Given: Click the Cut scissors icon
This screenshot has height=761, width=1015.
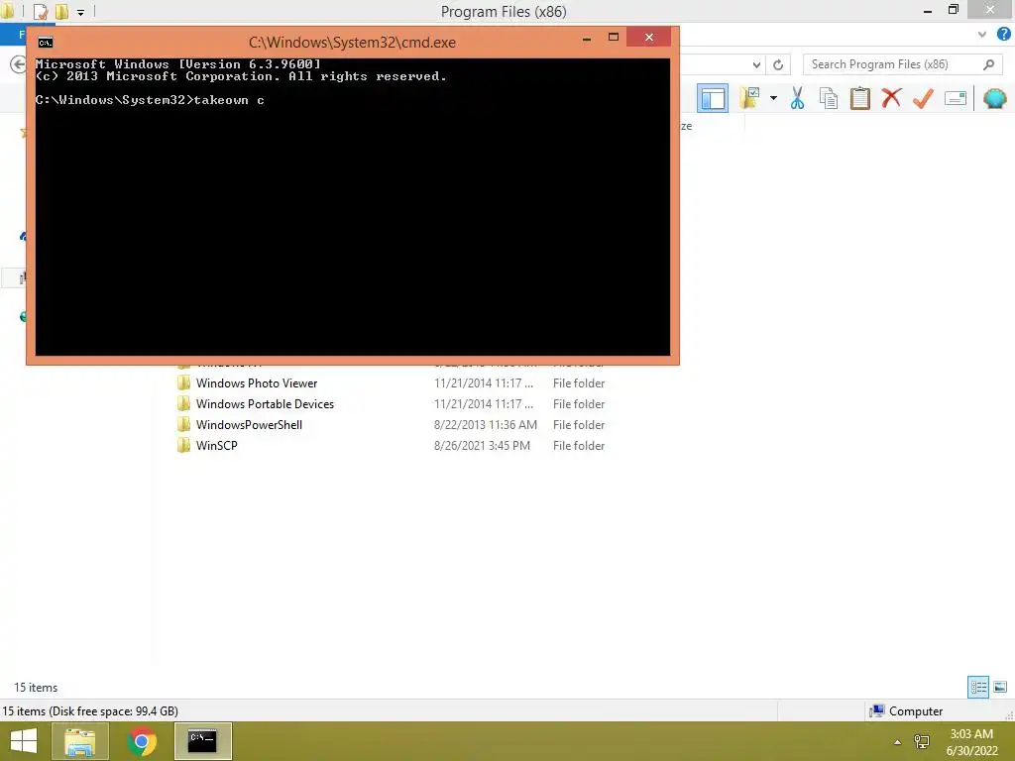Looking at the screenshot, I should tap(797, 98).
